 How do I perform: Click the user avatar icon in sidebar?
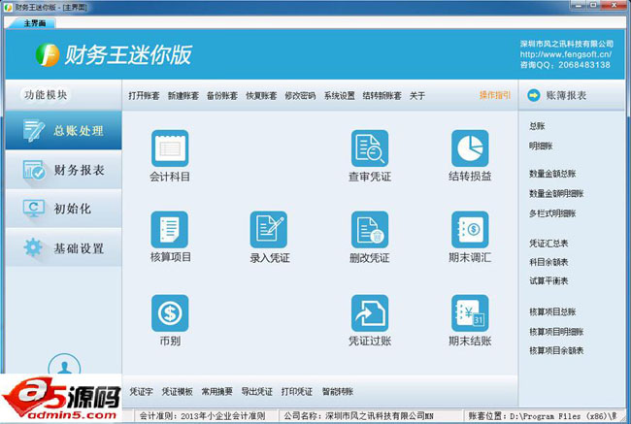[64, 364]
